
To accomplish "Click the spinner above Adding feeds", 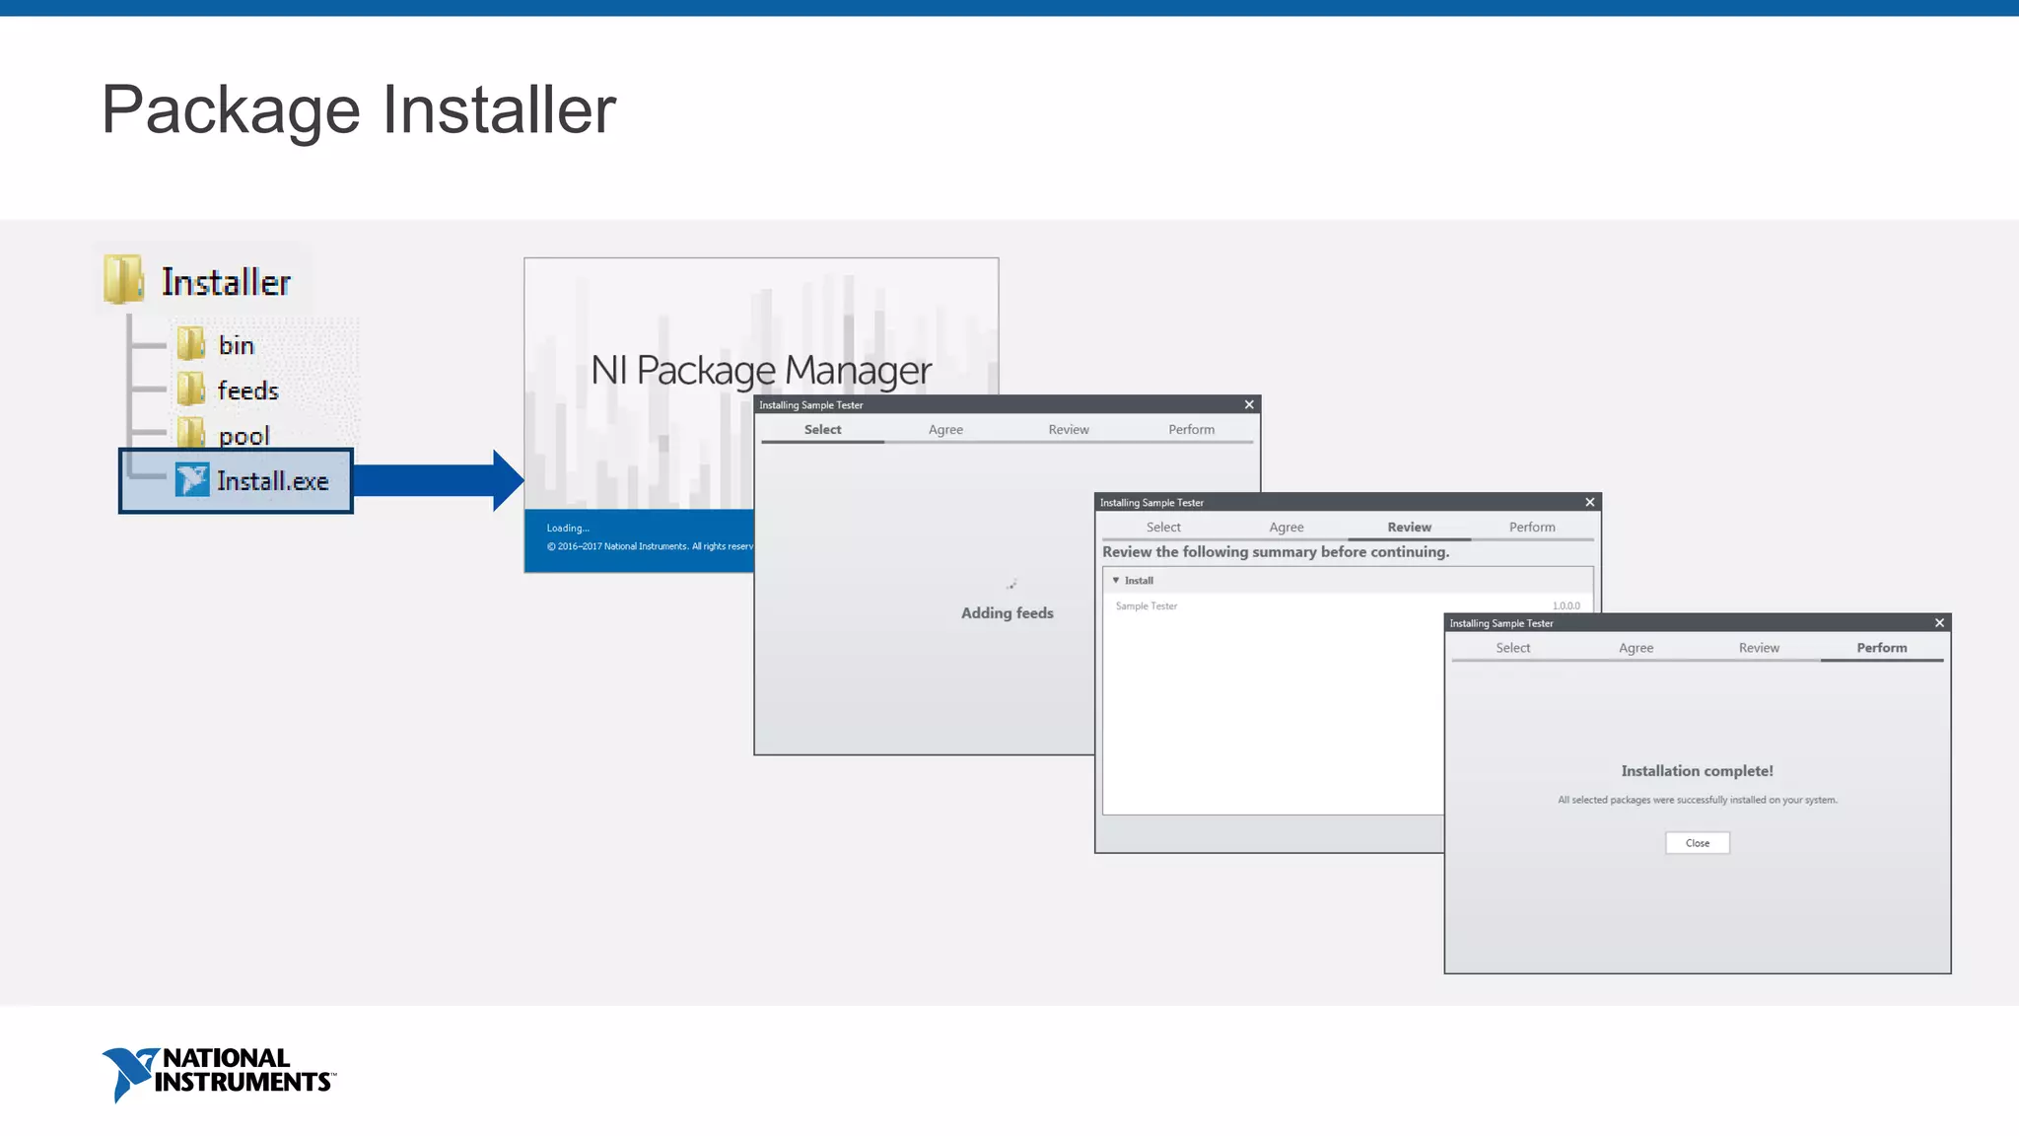I will point(1011,585).
